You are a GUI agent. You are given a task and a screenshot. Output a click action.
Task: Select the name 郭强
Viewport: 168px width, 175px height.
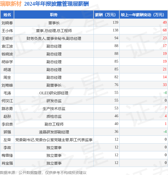coord(7,132)
